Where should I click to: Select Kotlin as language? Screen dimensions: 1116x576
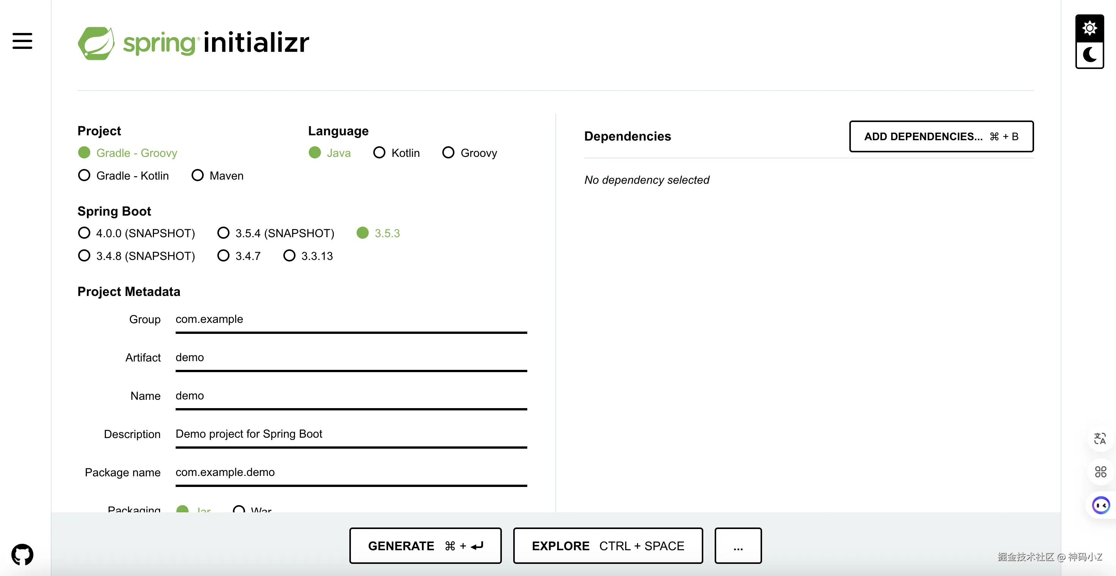[x=379, y=152]
